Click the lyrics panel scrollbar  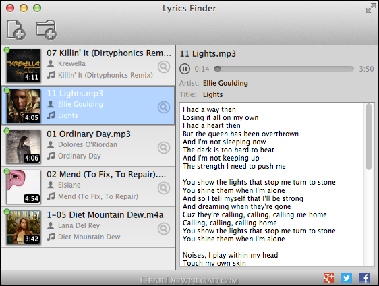[369, 137]
